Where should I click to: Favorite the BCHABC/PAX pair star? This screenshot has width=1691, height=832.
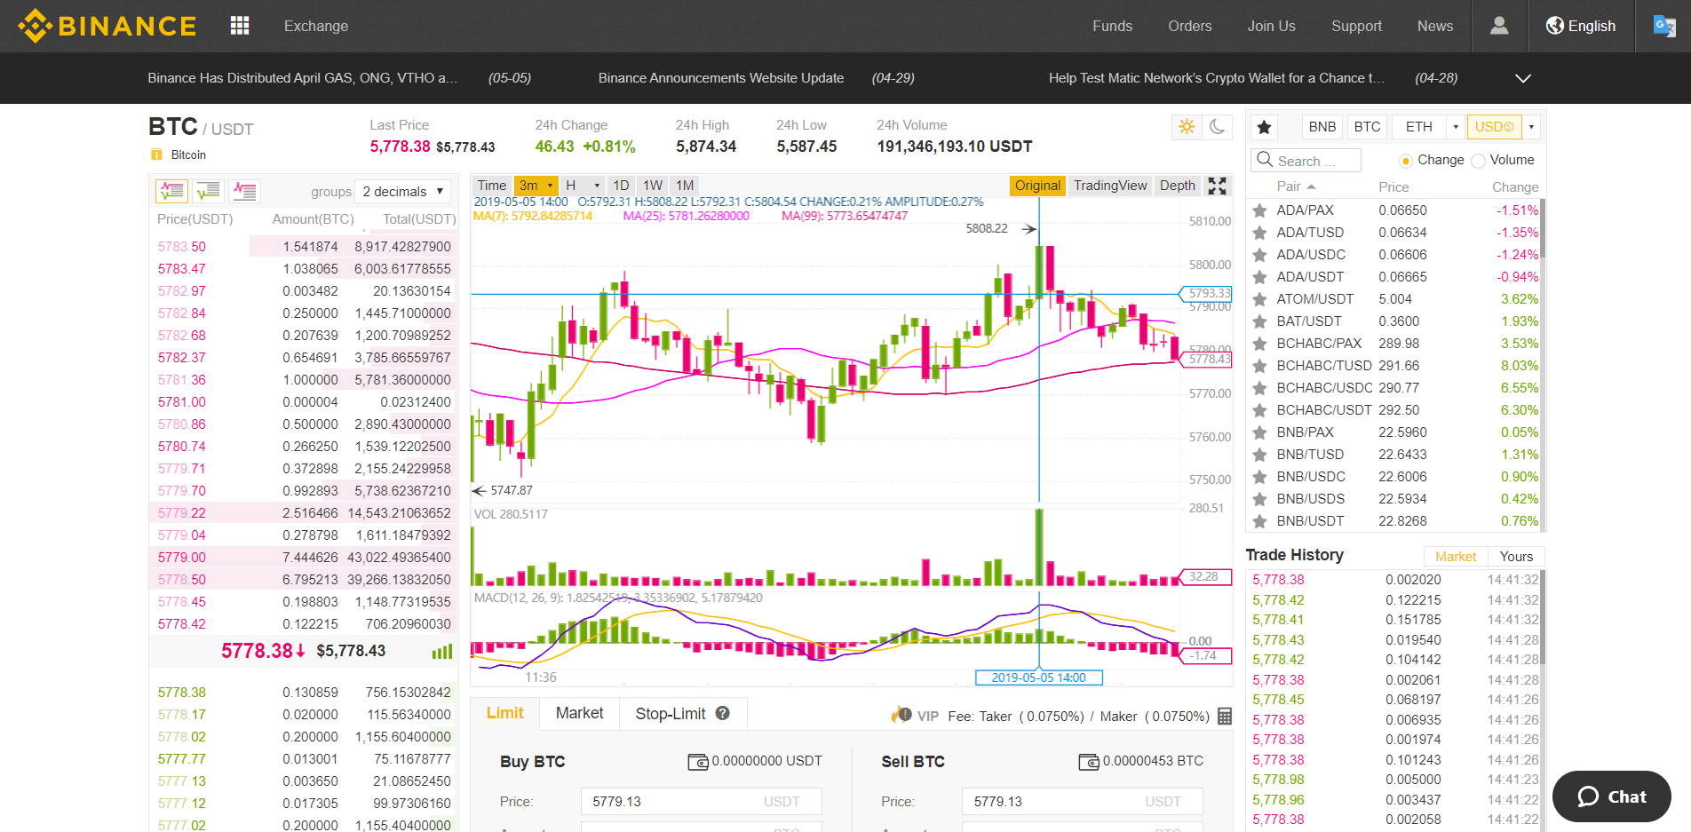coord(1259,344)
